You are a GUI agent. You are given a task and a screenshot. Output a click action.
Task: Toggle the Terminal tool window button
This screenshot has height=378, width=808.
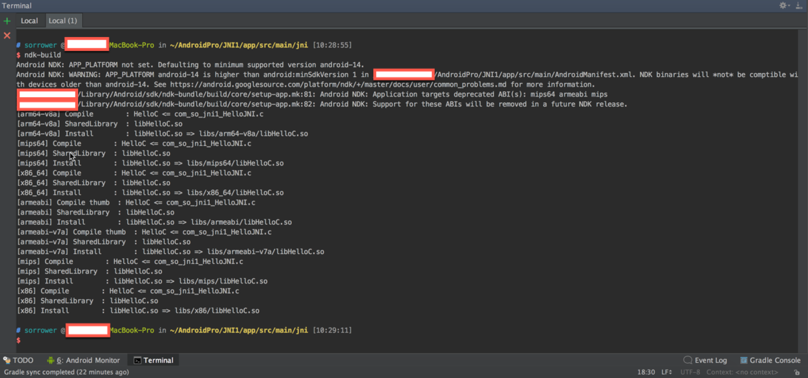(153, 360)
